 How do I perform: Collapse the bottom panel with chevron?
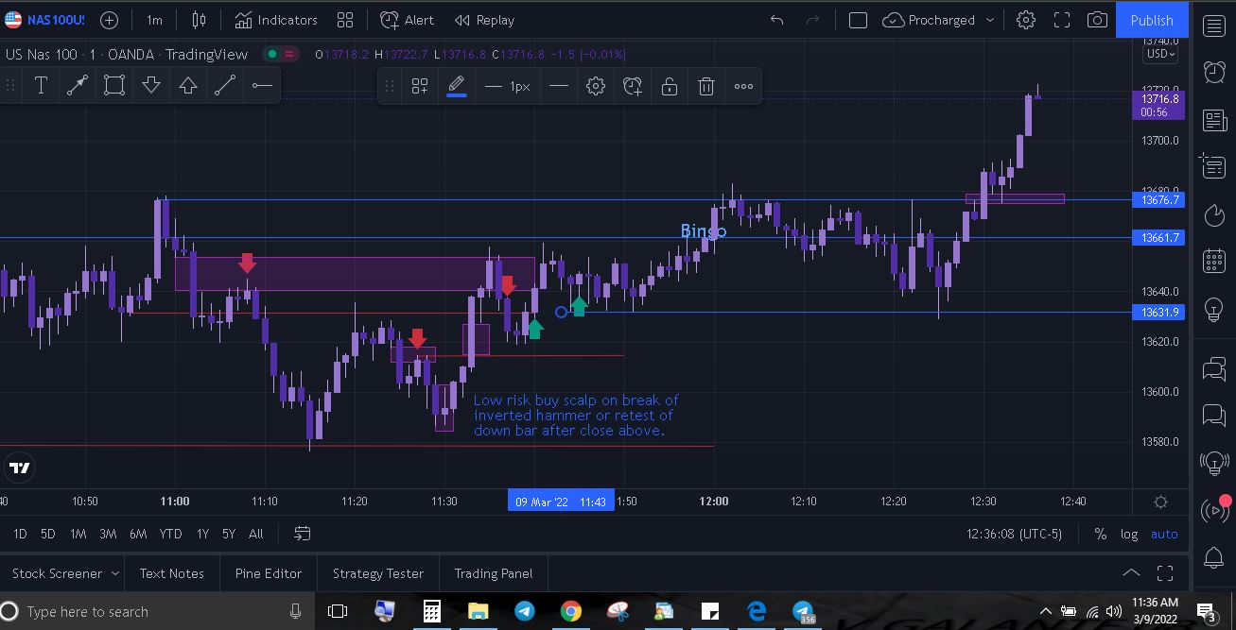pyautogui.click(x=1131, y=573)
